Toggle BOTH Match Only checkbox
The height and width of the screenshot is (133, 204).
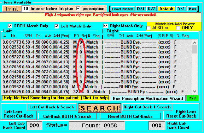(x=10, y=26)
